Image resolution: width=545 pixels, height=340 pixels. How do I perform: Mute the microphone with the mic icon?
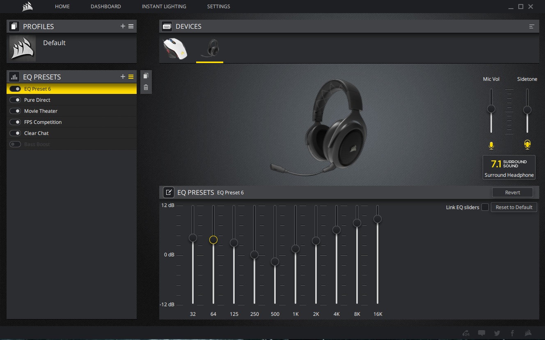[491, 145]
